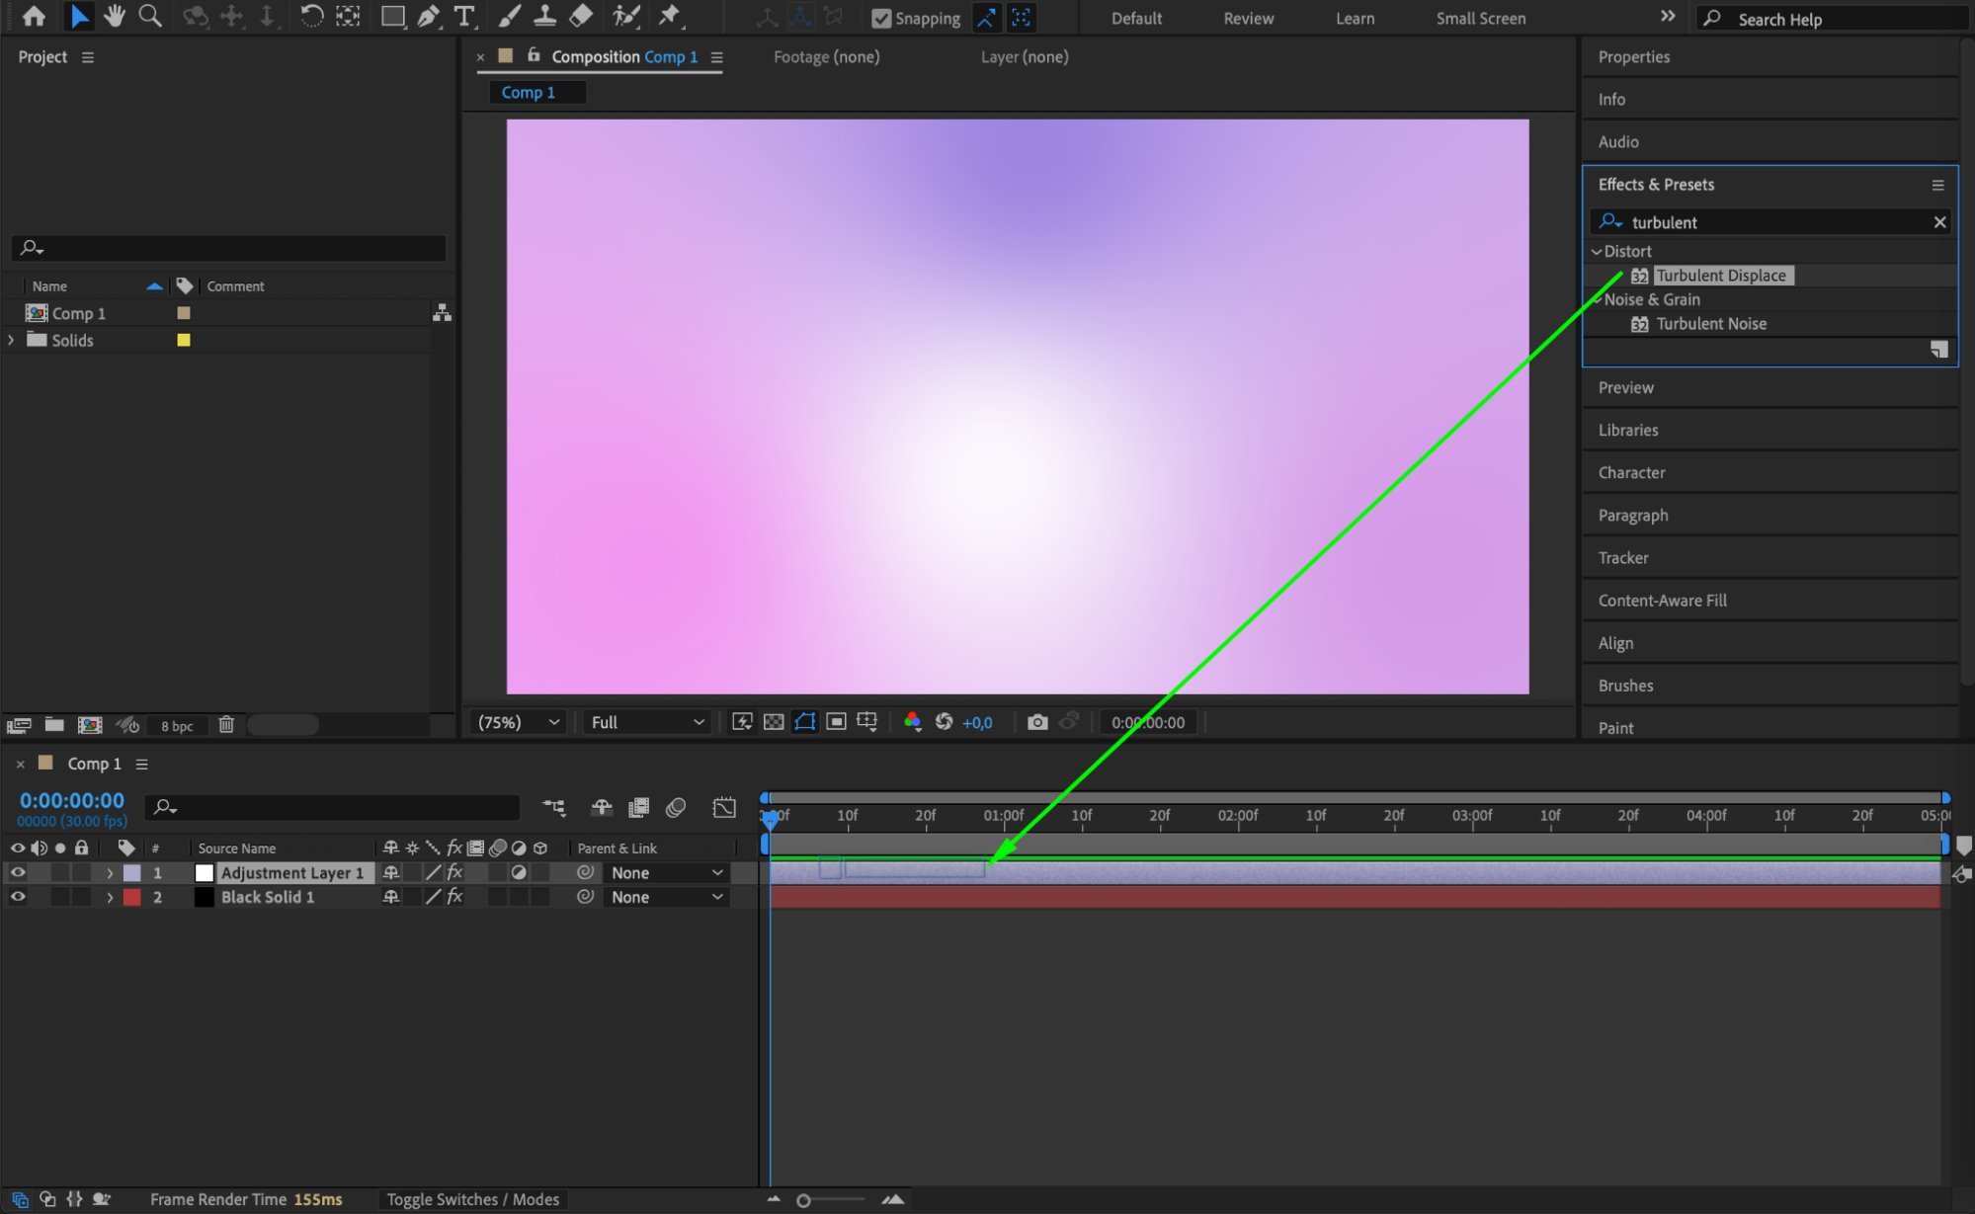Open the 75% magnification dropdown
Image resolution: width=1975 pixels, height=1214 pixels.
click(519, 722)
